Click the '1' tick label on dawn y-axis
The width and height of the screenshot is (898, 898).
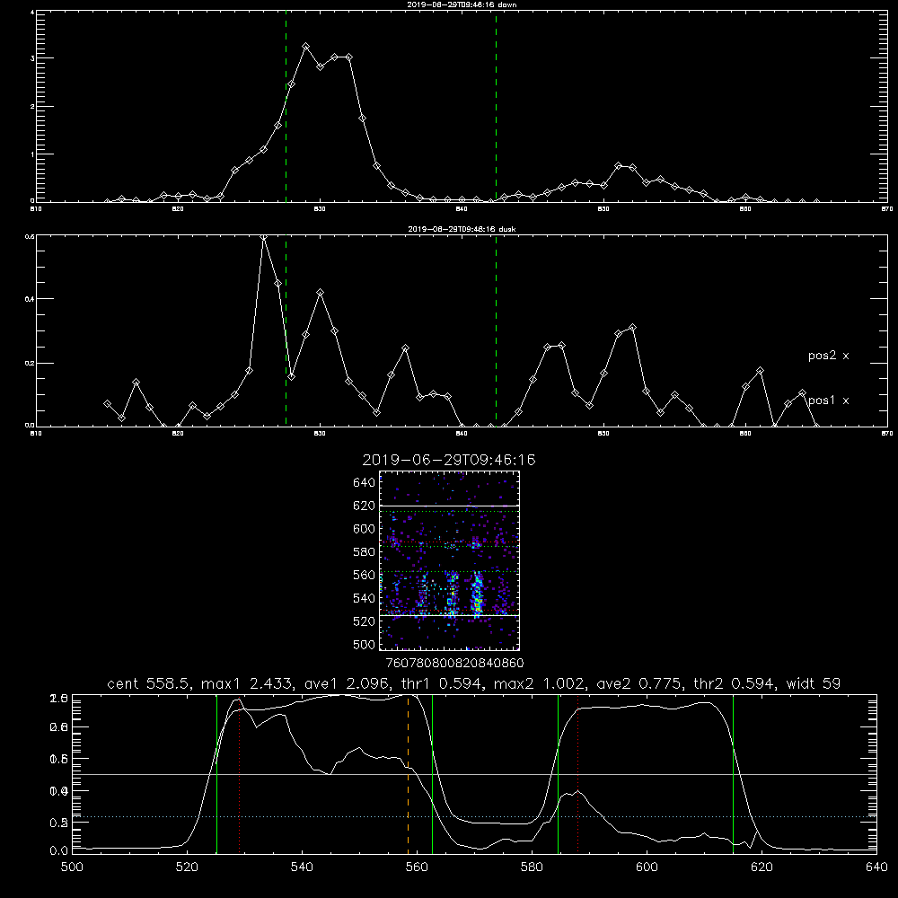pyautogui.click(x=32, y=154)
